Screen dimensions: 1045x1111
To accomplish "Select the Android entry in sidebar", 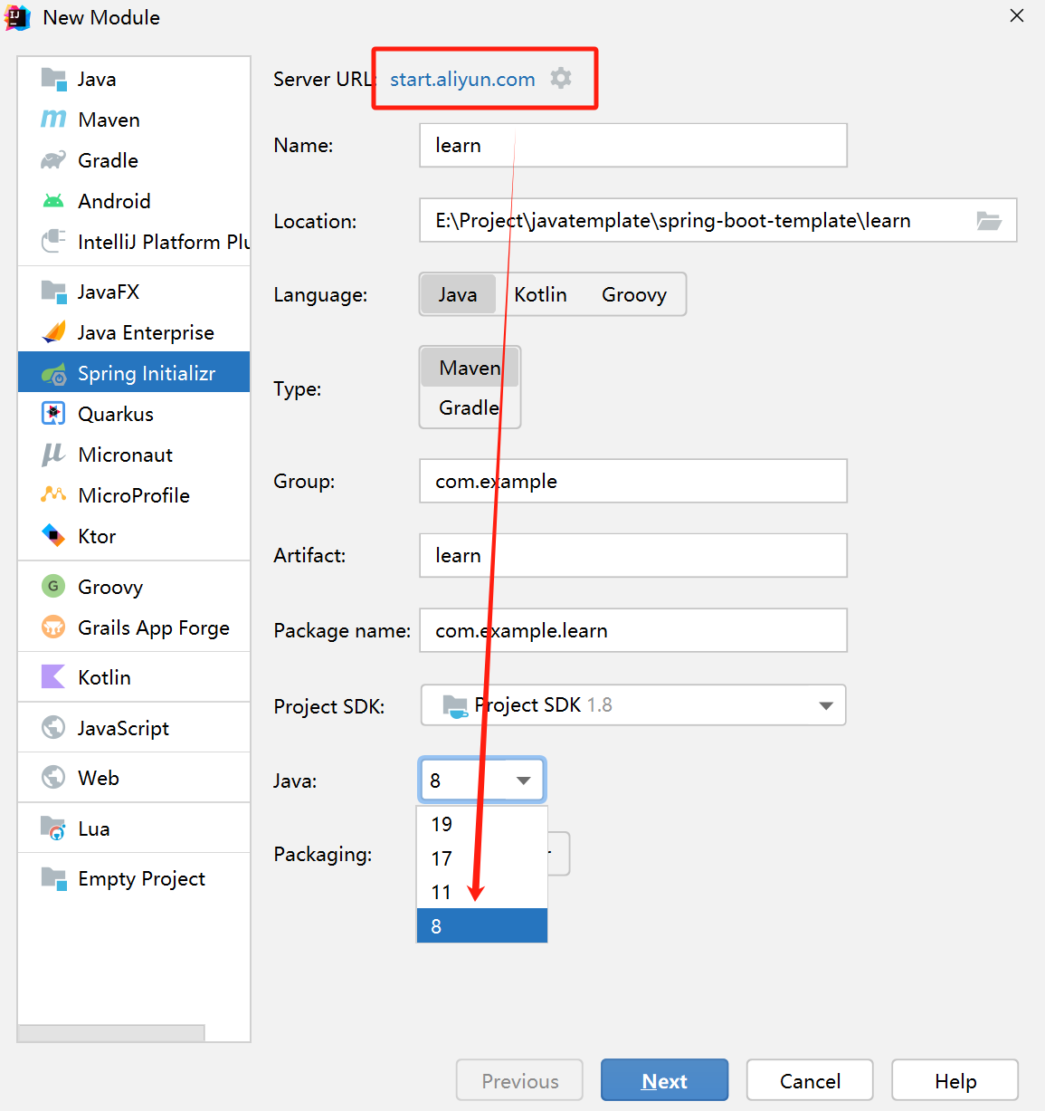I will coord(134,201).
